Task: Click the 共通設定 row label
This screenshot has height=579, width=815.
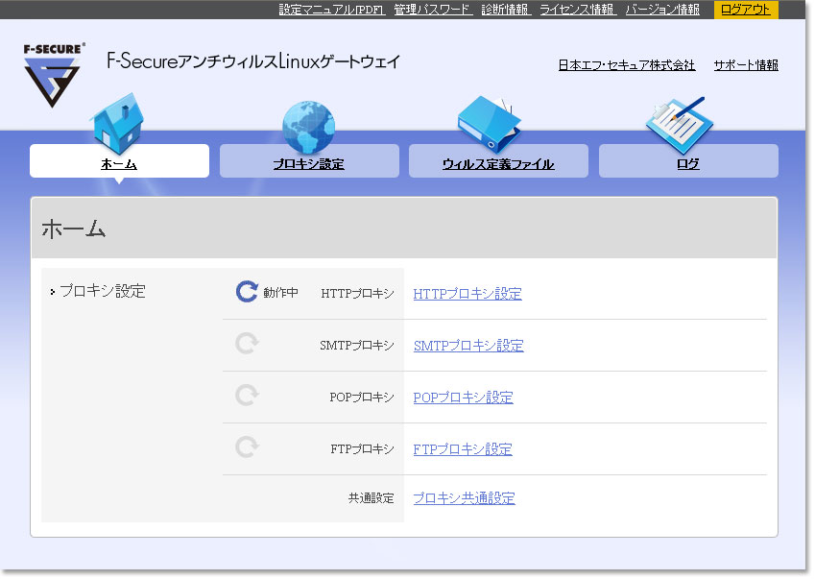Action: pyautogui.click(x=372, y=498)
